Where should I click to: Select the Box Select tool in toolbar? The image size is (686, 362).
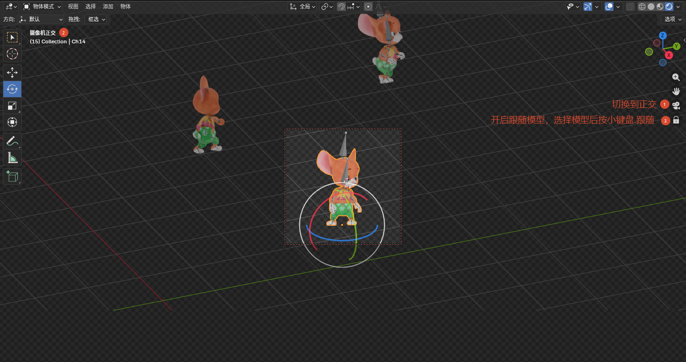pos(12,37)
